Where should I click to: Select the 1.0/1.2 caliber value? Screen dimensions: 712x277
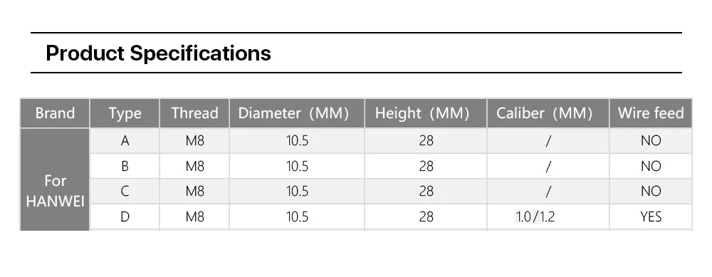535,217
